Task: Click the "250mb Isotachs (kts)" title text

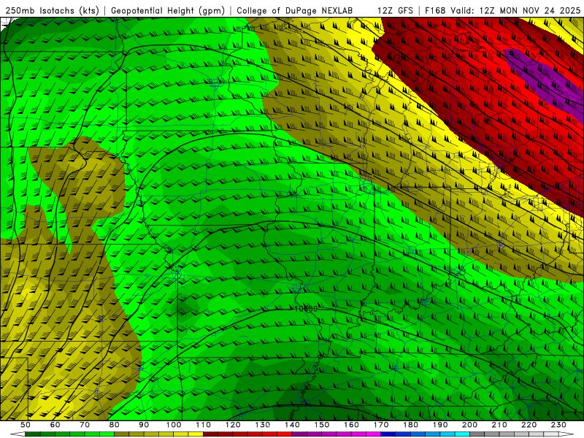Action: (x=52, y=11)
